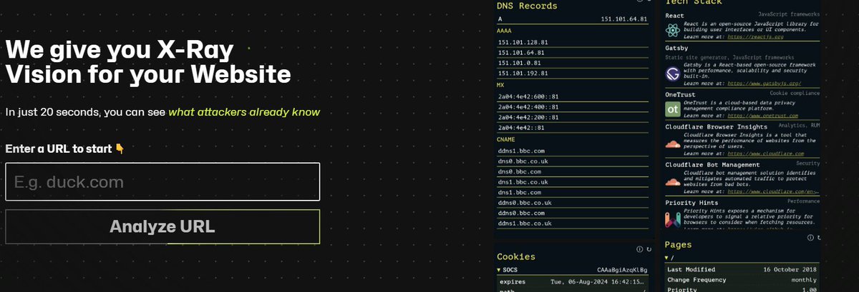Viewport: 859px width, 292px height.
Task: Select CNAME record ddns0.bbc.com
Action: [573, 213]
